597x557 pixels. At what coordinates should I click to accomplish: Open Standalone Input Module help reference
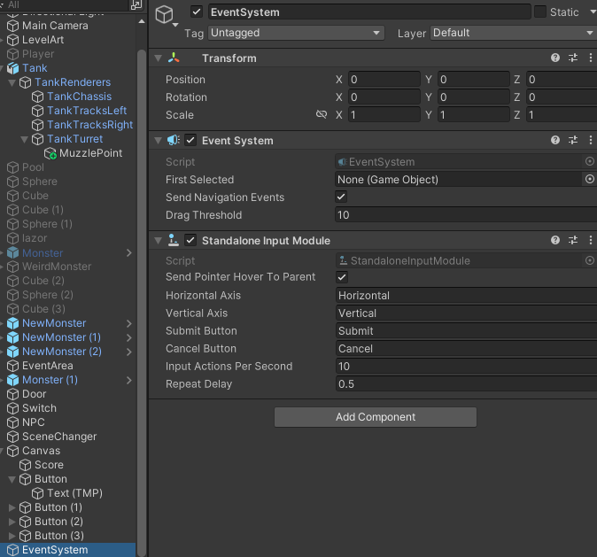[x=555, y=240]
